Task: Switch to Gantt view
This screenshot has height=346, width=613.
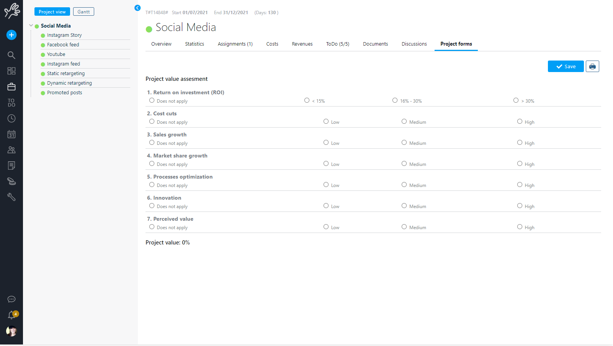Action: [83, 12]
